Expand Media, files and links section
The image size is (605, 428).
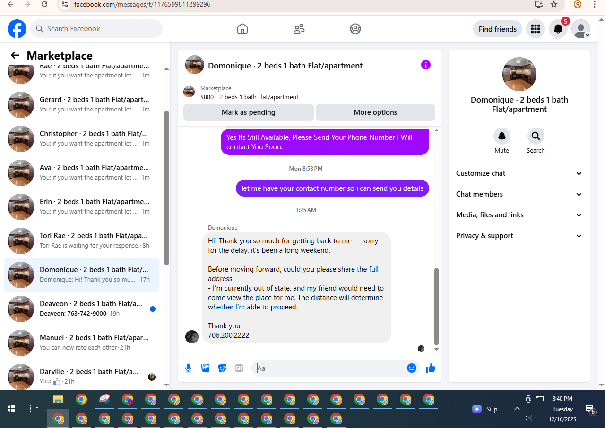pos(519,215)
